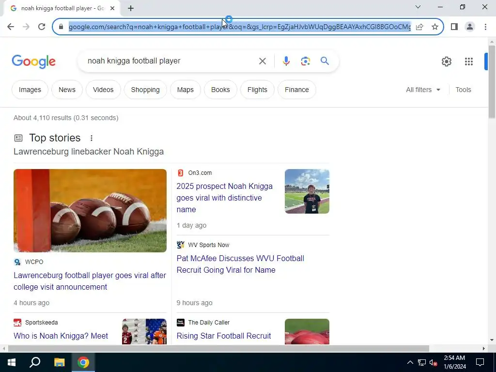Open the Chrome profile avatar
The height and width of the screenshot is (372, 496).
[x=470, y=27]
